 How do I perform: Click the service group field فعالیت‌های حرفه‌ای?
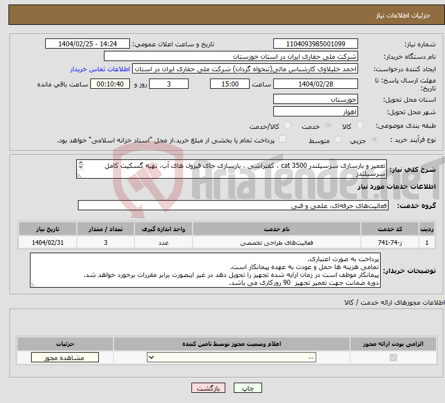click(x=233, y=205)
